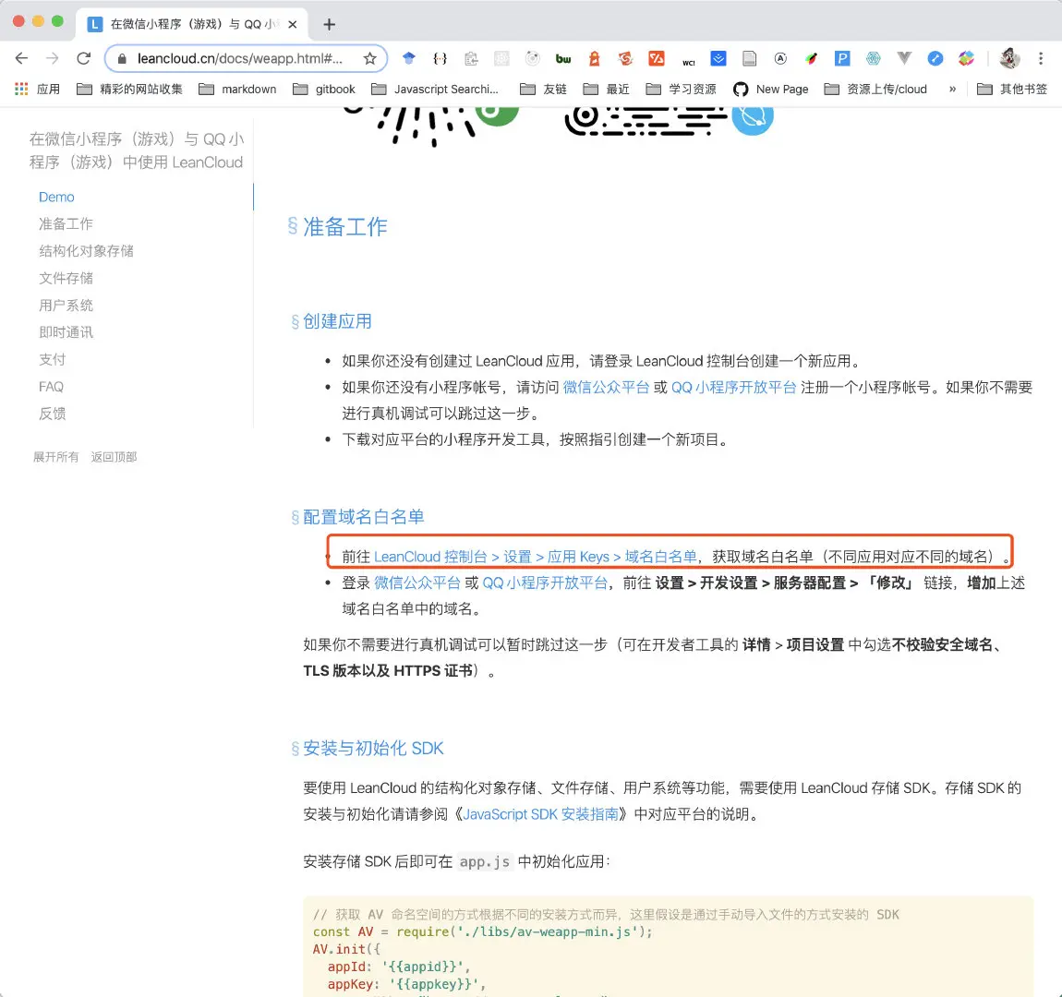1062x997 pixels.
Task: Go forward with the forward arrow
Action: (x=52, y=58)
